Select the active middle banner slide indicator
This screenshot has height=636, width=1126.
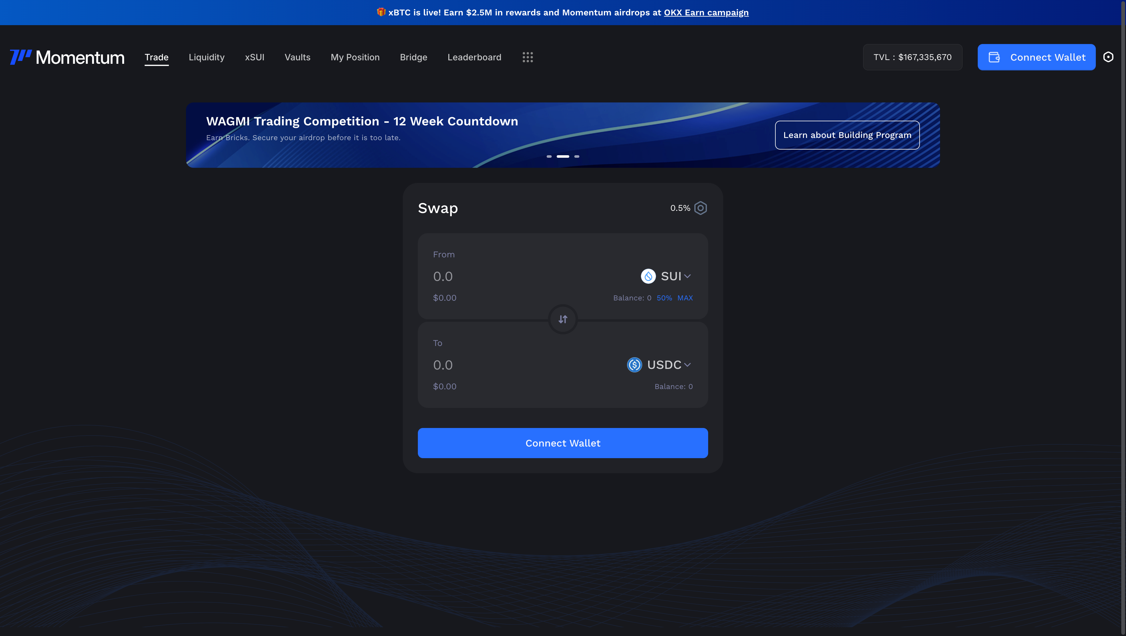[563, 156]
